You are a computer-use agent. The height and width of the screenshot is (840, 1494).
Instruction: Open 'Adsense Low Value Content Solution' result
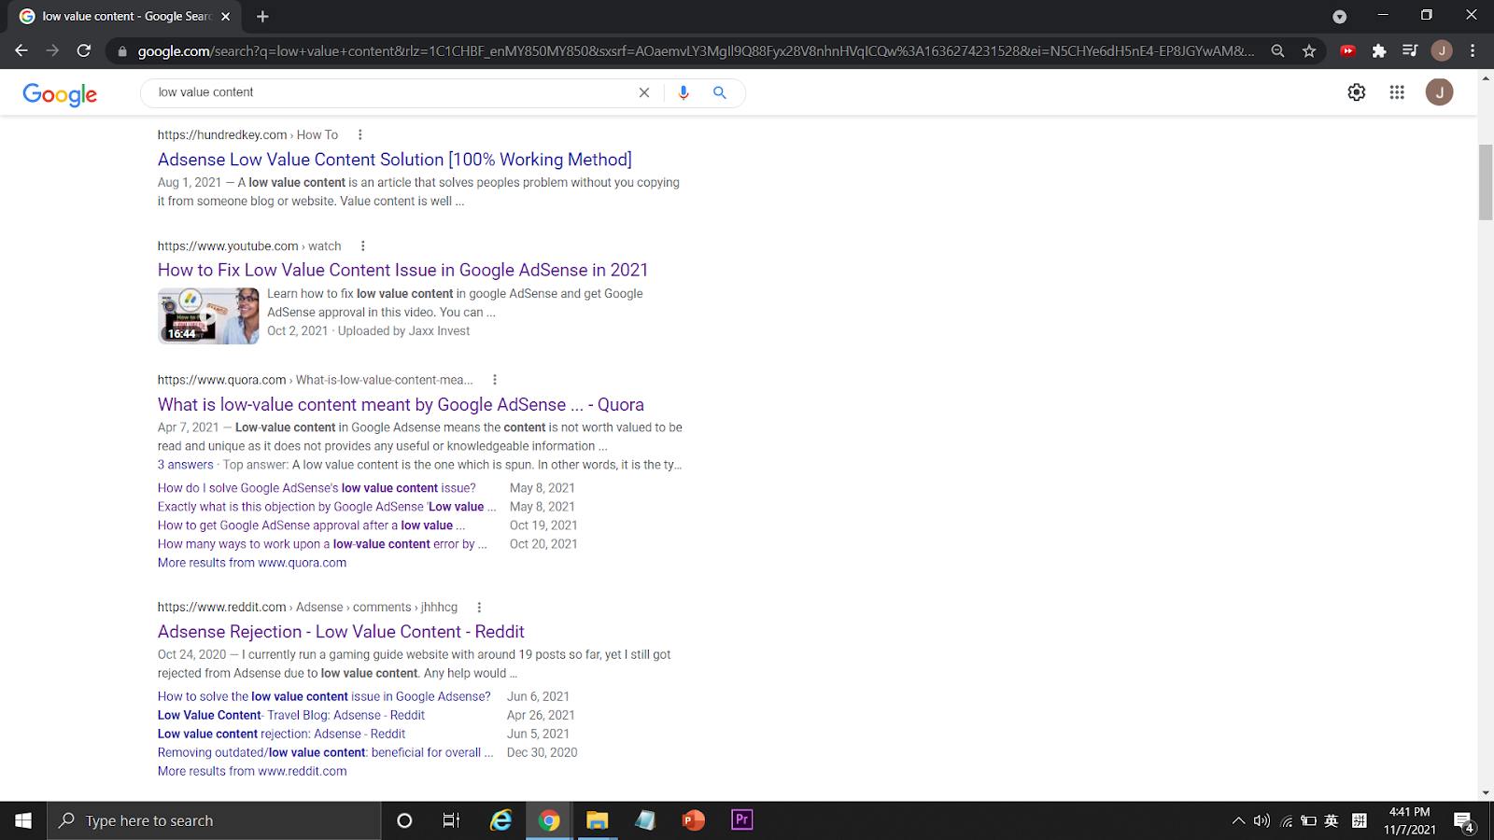coord(395,160)
